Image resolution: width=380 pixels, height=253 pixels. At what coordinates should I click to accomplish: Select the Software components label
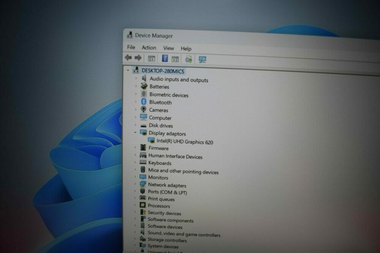(x=171, y=220)
